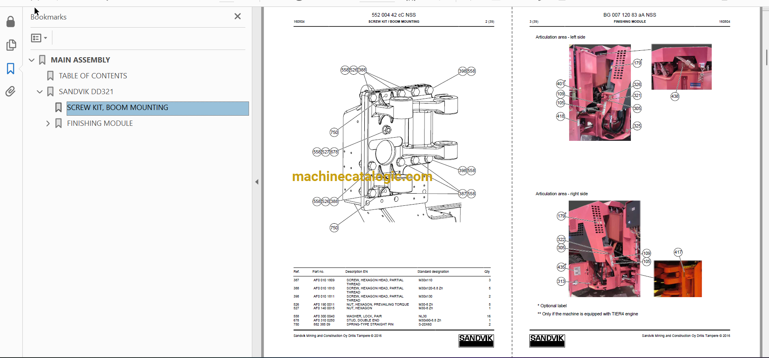Image resolution: width=769 pixels, height=358 pixels.
Task: Click bookmark icon beside SANDVIK DD321
Action: (x=50, y=92)
